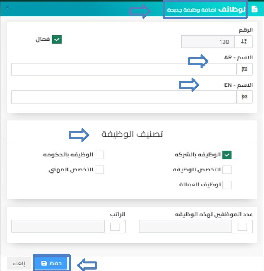This screenshot has width=264, height=271.
Task: Enable the employee count field checkbox
Action: pos(242,227)
